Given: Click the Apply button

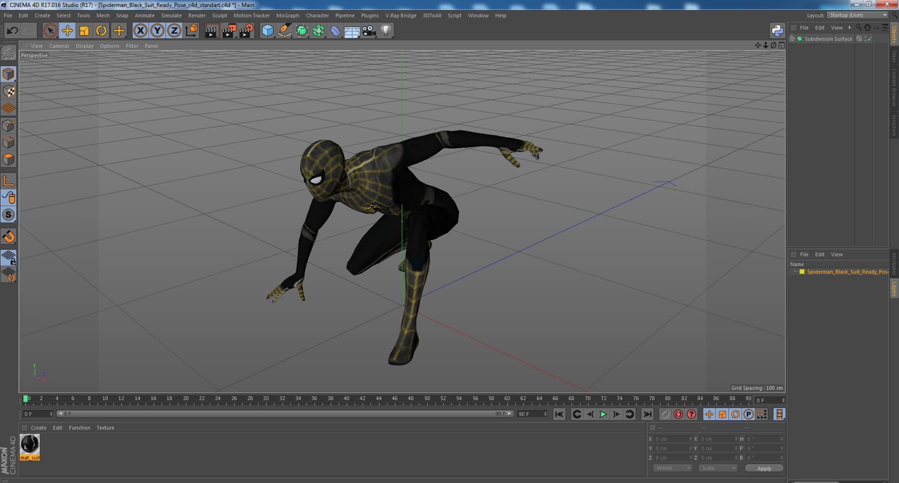Looking at the screenshot, I should (764, 468).
